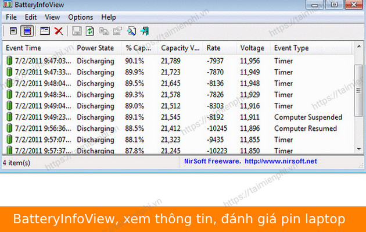The height and width of the screenshot is (232, 366).
Task: Open the File menu
Action: pos(11,17)
